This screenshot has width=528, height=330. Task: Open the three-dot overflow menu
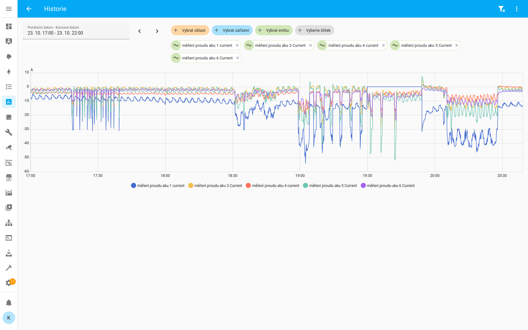[x=517, y=9]
